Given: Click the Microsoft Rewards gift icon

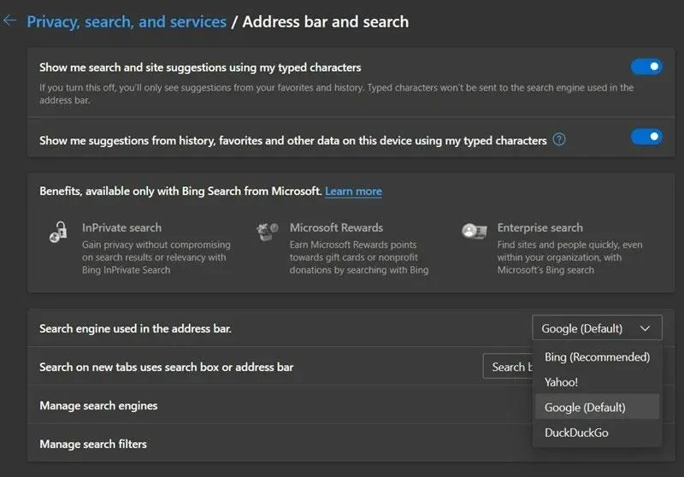Looking at the screenshot, I should (x=268, y=232).
